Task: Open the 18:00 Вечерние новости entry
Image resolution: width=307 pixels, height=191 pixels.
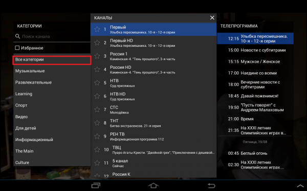Action: 255,85
